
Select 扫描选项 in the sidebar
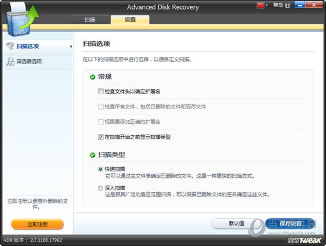coord(38,46)
